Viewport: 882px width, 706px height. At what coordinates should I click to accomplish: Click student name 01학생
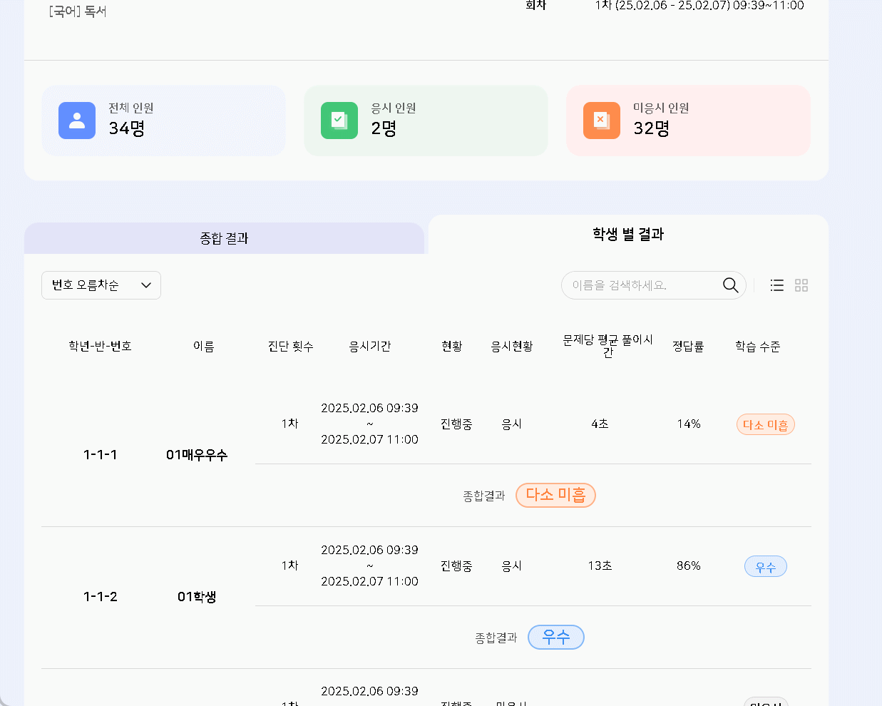tap(197, 597)
